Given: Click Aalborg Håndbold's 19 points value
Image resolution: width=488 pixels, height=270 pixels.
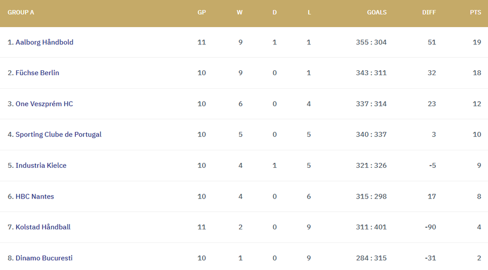Looking at the screenshot, I should point(477,42).
